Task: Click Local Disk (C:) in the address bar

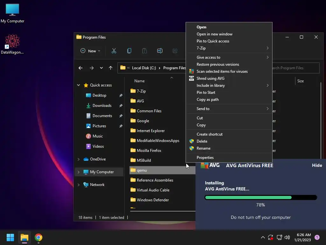Action: pos(144,68)
